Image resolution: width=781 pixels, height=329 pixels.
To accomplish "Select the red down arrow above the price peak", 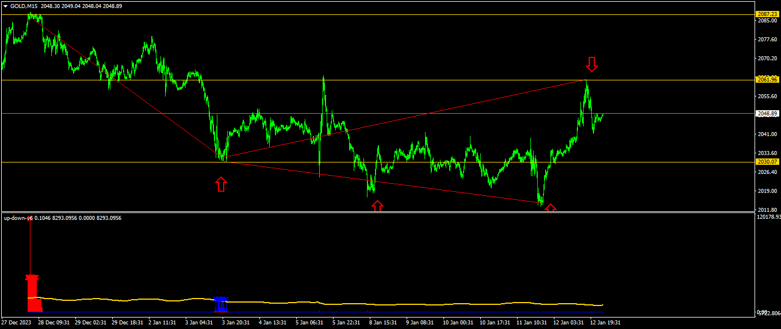I will click(592, 64).
